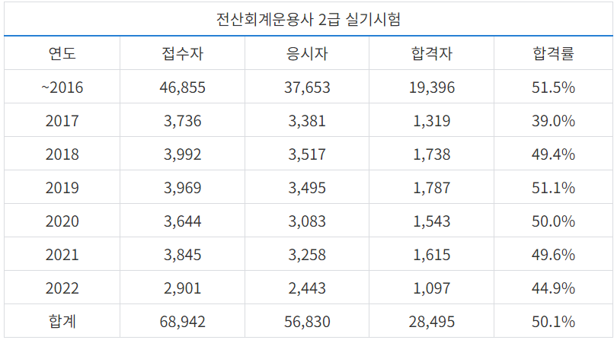Viewport: 614px width, 340px height.
Task: Click the 1,097 passers cell
Action: click(431, 288)
